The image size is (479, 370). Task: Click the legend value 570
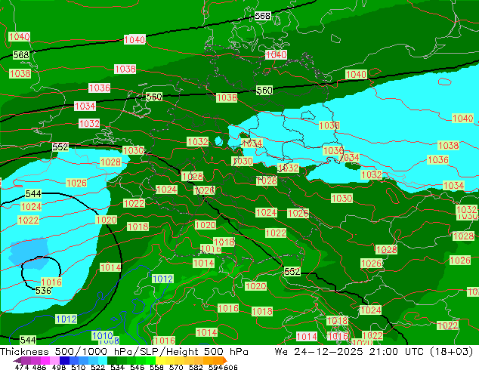coord(176,367)
